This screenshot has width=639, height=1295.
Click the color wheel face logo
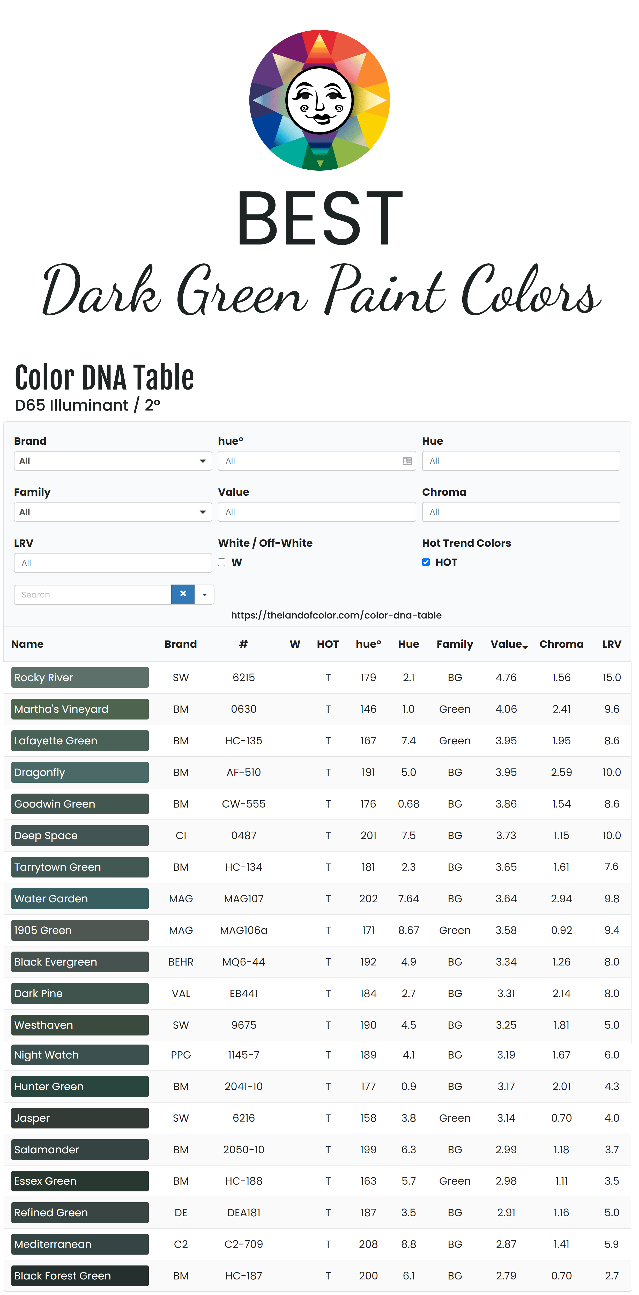point(319,98)
